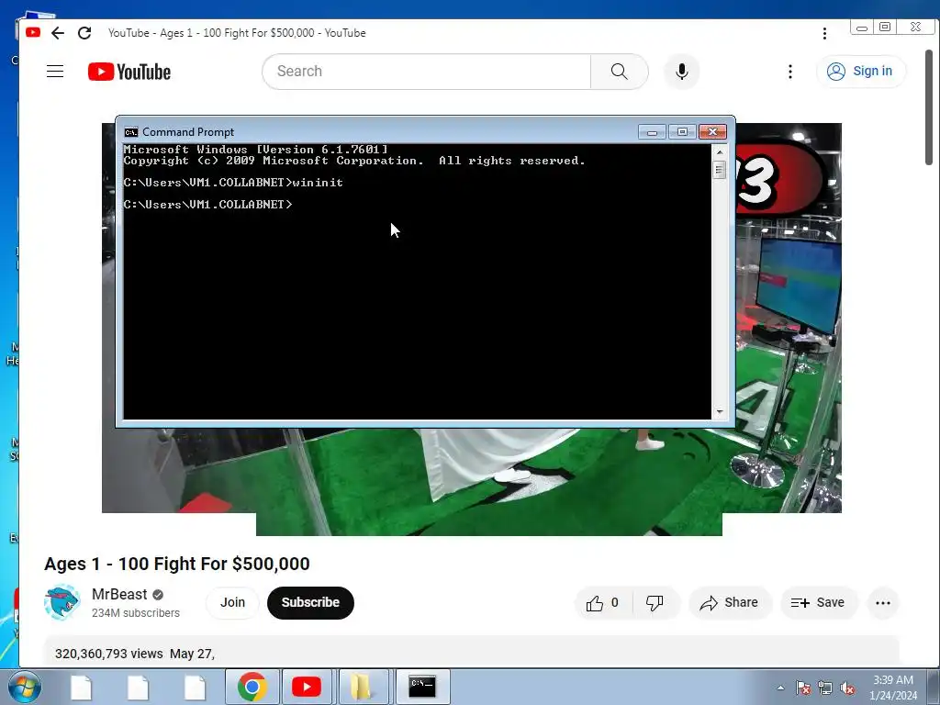The width and height of the screenshot is (940, 705).
Task: Minimize the YouTube browser window
Action: pyautogui.click(x=861, y=27)
